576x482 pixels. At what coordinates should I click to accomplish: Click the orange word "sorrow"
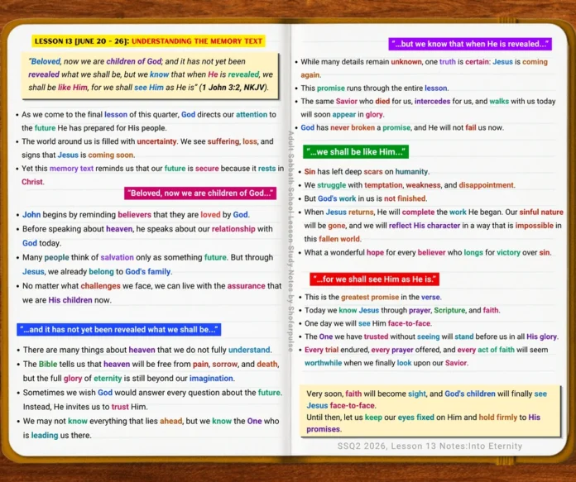click(225, 364)
